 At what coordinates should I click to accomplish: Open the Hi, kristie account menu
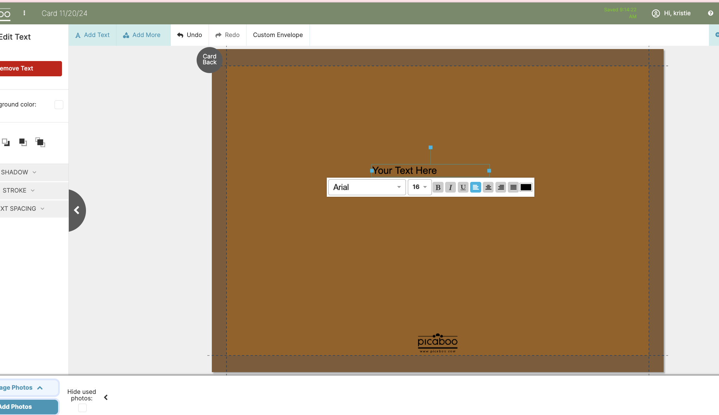(671, 13)
